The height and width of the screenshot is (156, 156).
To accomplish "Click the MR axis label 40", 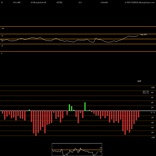I will 152,103.
